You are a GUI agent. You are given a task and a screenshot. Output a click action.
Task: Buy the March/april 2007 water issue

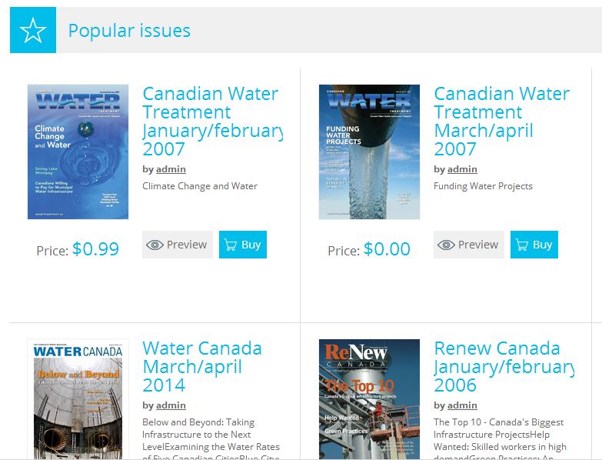tap(534, 245)
